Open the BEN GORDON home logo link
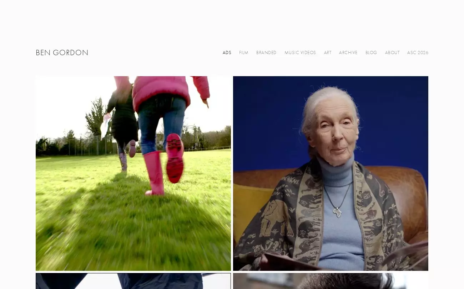Screen dimensions: 464x289 62,53
